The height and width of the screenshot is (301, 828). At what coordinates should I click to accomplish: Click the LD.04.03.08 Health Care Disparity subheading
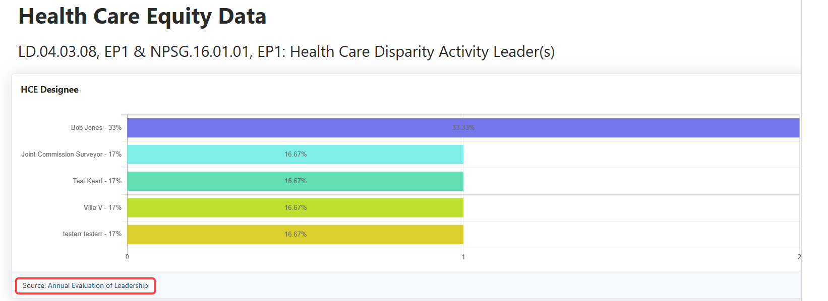286,52
